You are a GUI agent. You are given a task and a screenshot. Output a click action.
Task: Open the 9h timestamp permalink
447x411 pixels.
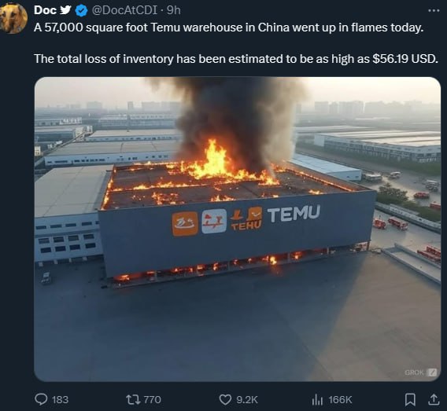tap(174, 10)
